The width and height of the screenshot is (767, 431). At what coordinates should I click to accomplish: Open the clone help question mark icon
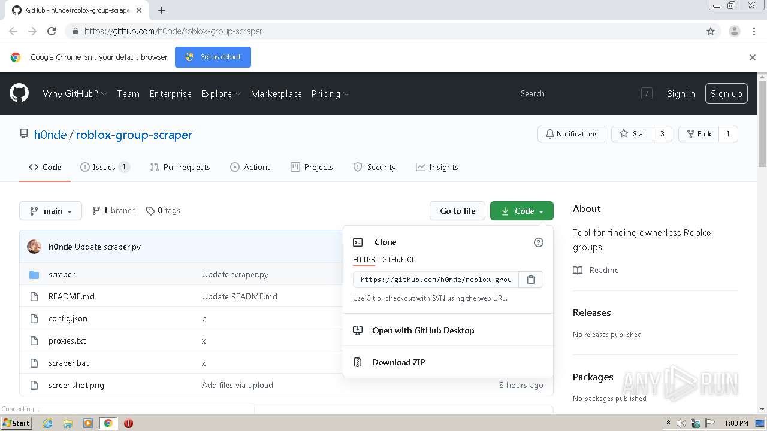point(538,242)
